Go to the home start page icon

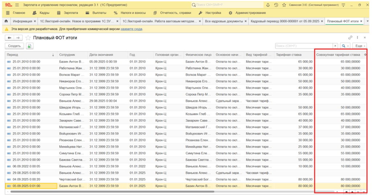tap(6, 21)
